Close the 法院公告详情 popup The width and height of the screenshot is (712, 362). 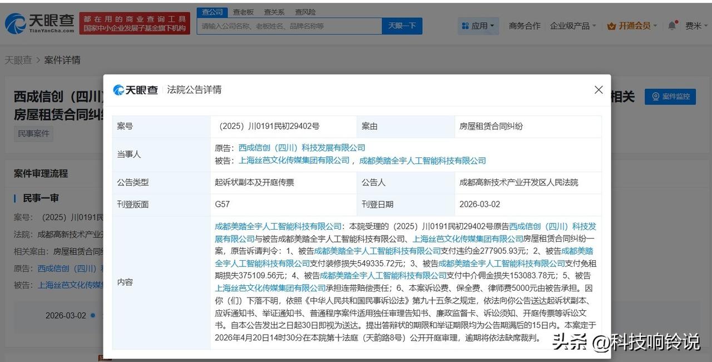point(598,90)
